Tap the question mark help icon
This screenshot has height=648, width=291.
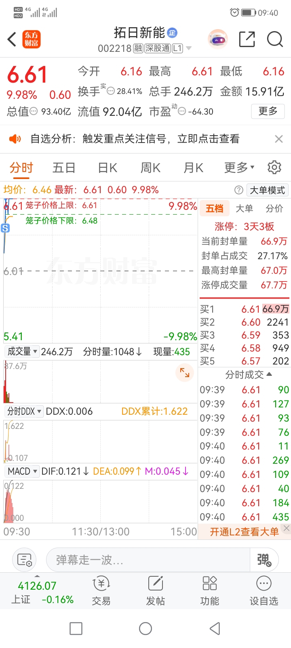coord(239,190)
